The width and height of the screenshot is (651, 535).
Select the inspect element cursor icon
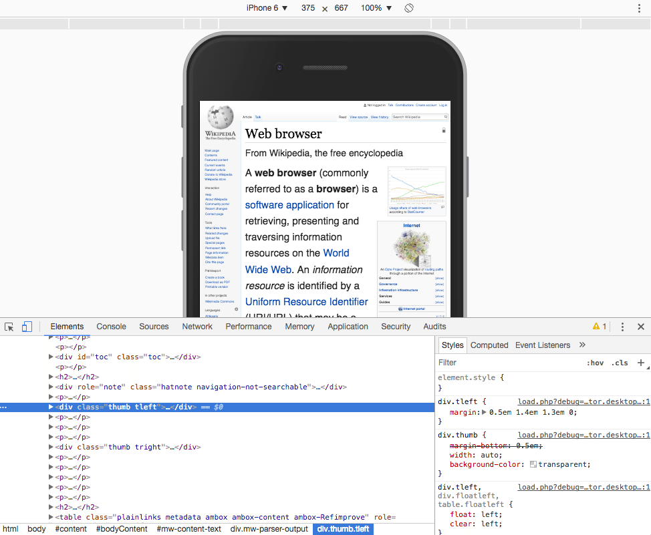(x=9, y=327)
